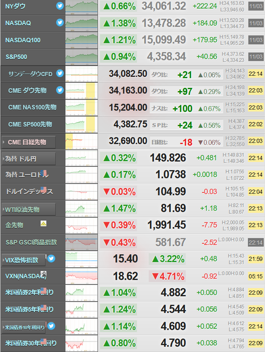
Task: Click the ▲1.38% change on NASDAQ row
Action: click(119, 23)
